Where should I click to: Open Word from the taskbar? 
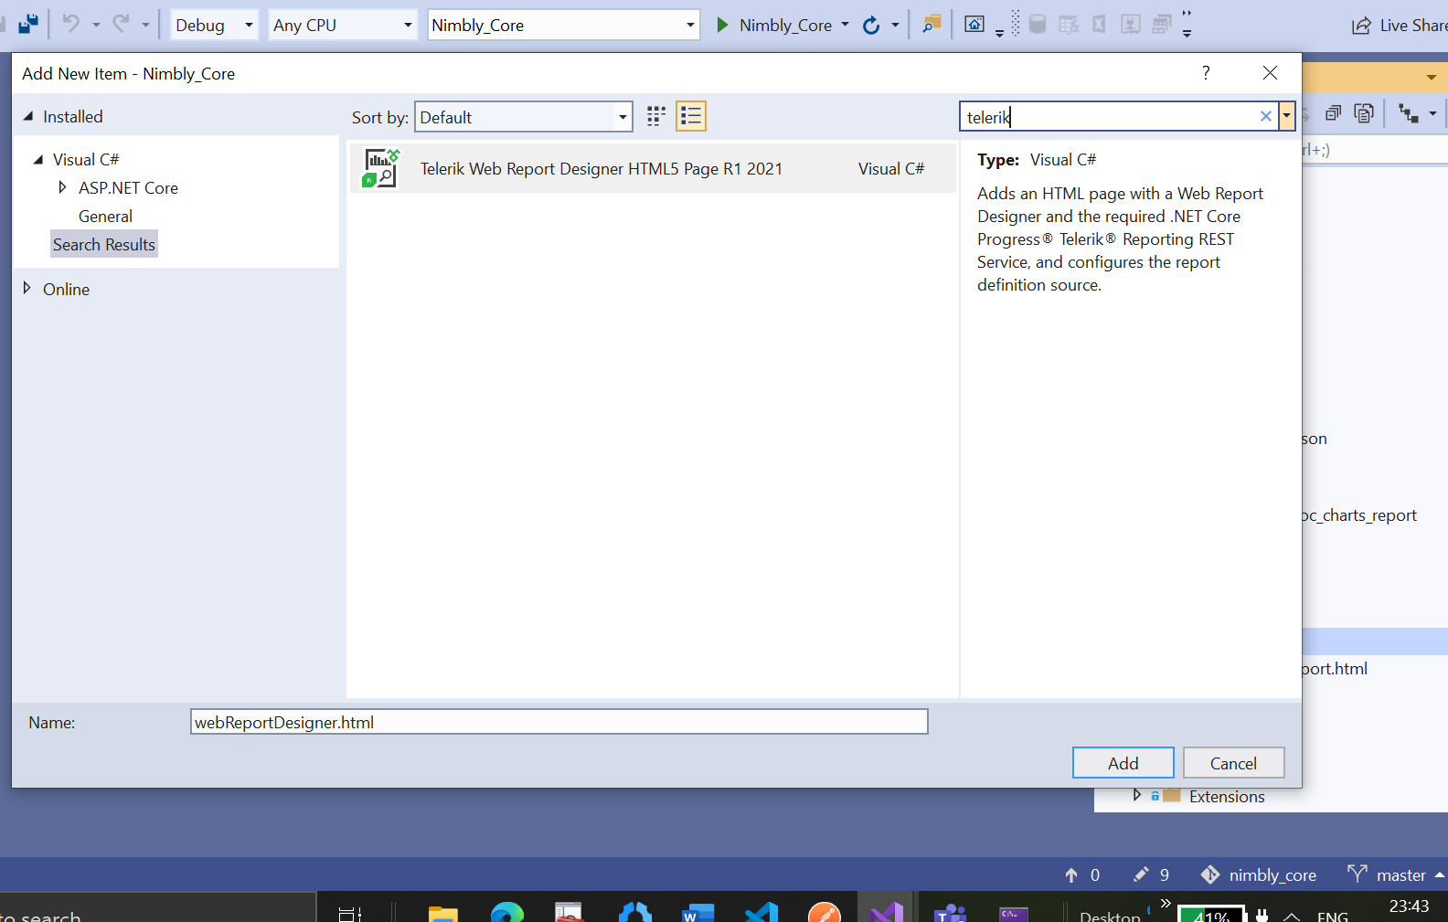coord(698,912)
